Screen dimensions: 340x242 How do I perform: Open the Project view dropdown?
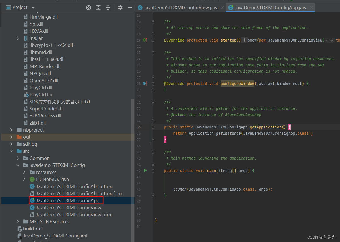point(33,8)
